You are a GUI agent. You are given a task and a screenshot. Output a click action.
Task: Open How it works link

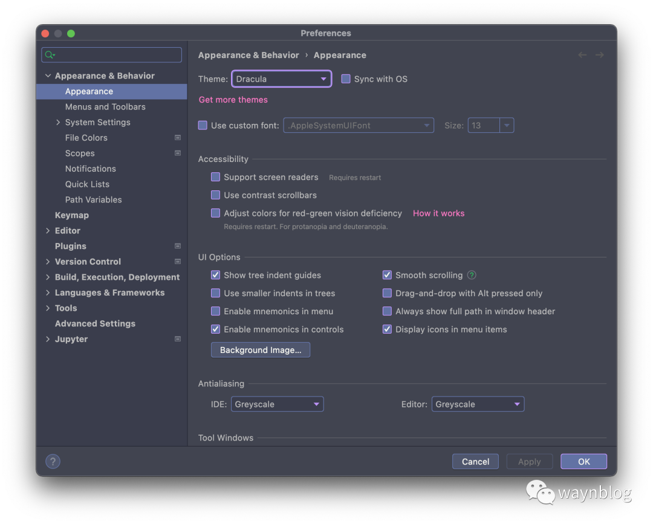click(438, 213)
